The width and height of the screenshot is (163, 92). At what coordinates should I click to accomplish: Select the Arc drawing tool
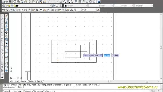(x=2, y=33)
